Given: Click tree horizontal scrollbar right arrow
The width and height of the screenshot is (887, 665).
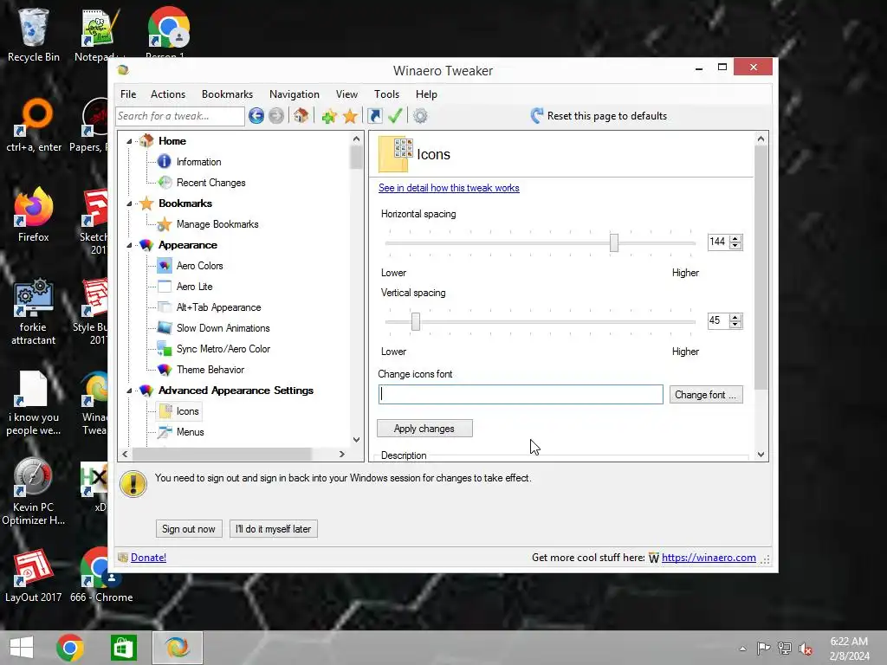Looking at the screenshot, I should click(341, 454).
